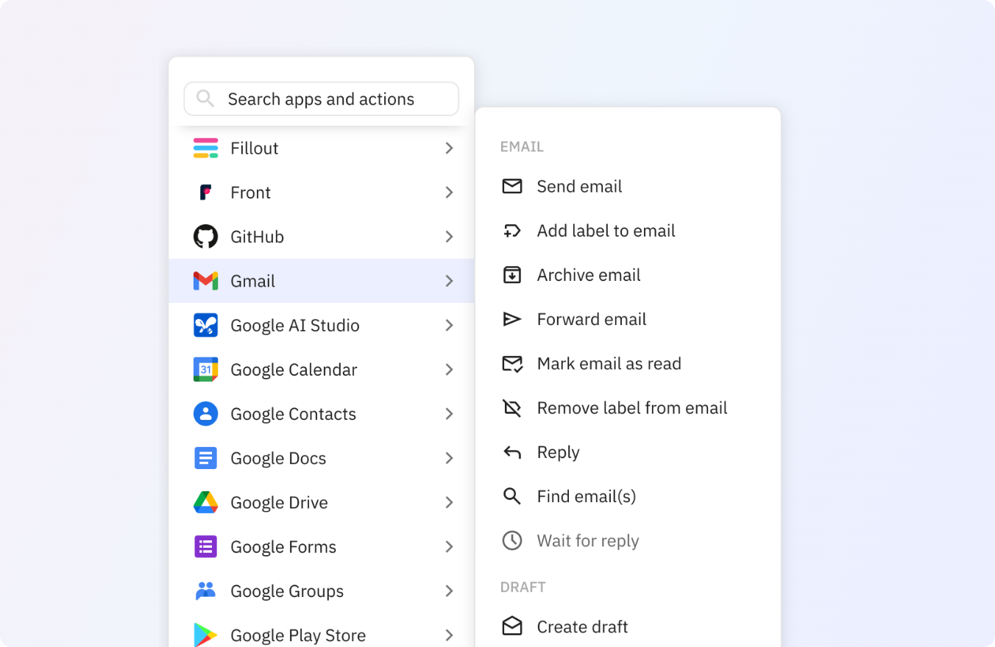995x647 pixels.
Task: Click the Front app icon
Action: pyautogui.click(x=205, y=193)
